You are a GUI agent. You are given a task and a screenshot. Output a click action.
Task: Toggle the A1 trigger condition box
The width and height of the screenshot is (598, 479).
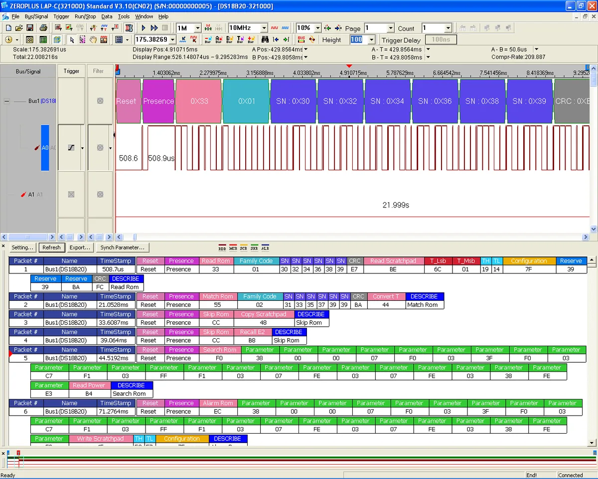tap(71, 194)
